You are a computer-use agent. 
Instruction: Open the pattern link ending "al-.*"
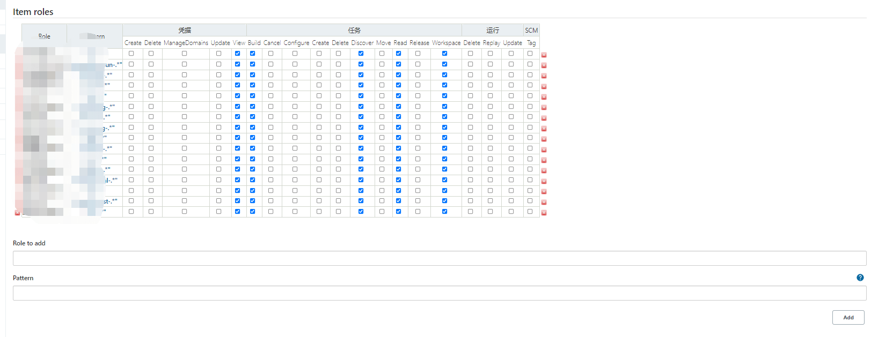tap(111, 181)
